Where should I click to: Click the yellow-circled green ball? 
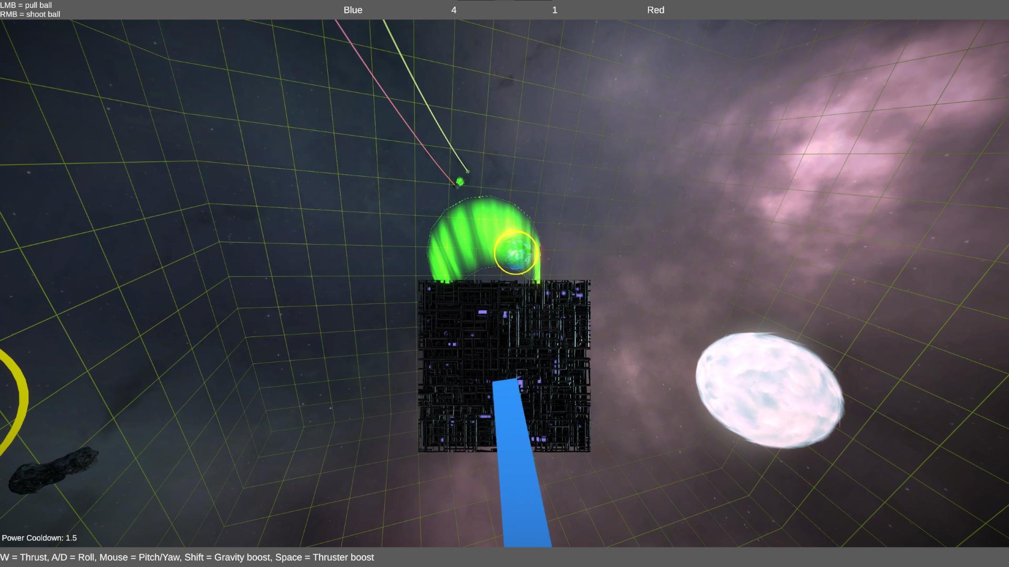[x=516, y=253]
